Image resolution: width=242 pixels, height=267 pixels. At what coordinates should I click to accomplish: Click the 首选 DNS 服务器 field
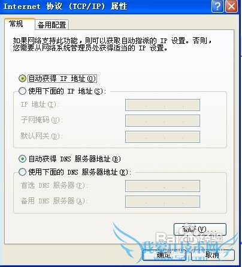(x=162, y=186)
